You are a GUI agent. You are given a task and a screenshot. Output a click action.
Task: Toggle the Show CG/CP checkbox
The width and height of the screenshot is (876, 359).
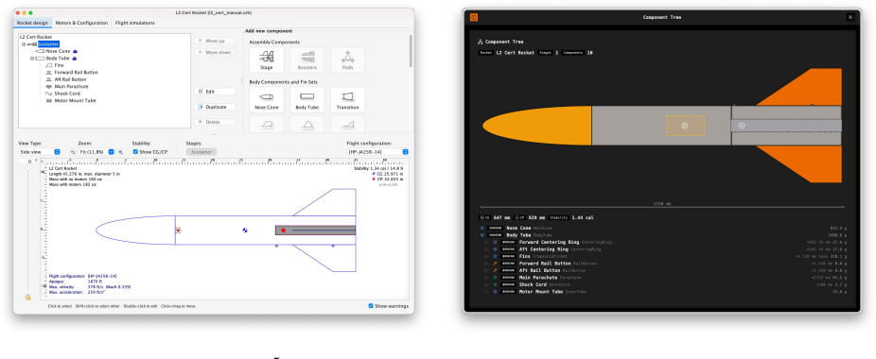click(x=136, y=152)
